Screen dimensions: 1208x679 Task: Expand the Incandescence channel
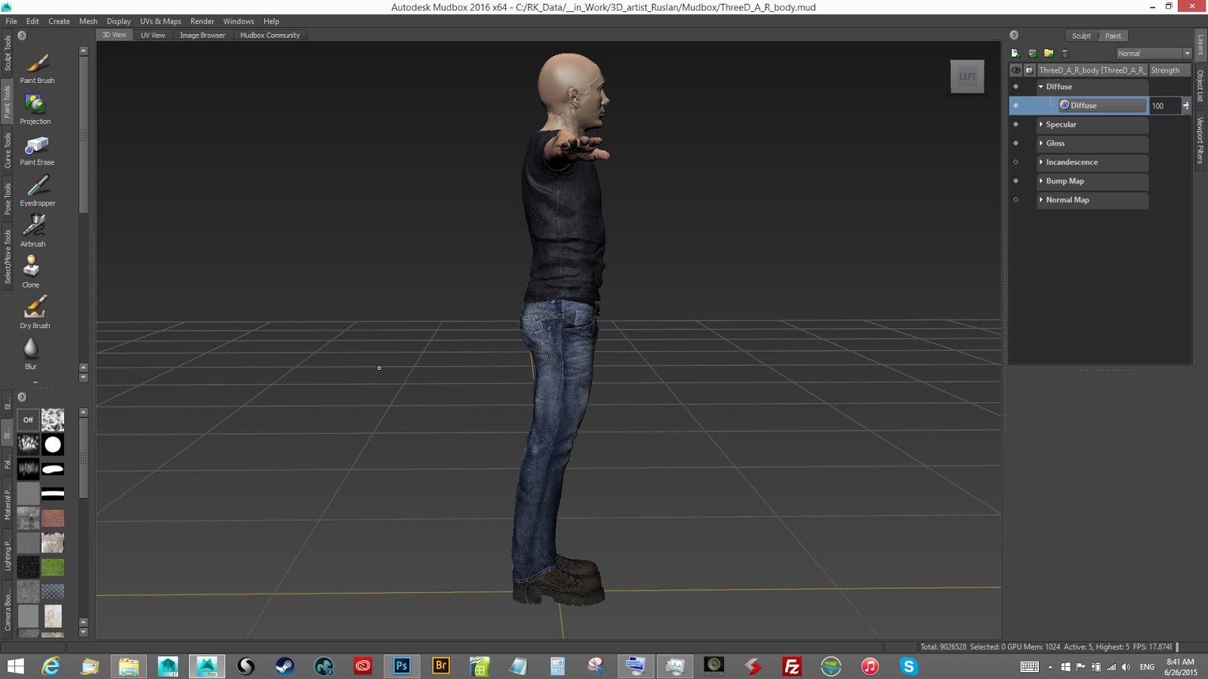[x=1041, y=162]
